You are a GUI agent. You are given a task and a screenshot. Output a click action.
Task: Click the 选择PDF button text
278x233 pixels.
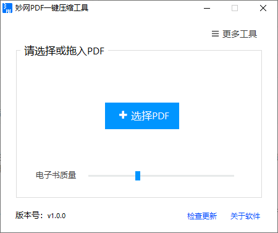click(150, 116)
